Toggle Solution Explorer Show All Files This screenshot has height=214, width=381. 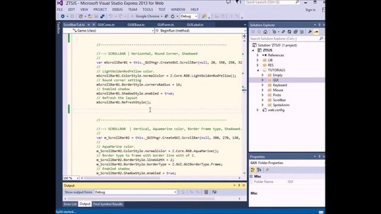click(302, 32)
